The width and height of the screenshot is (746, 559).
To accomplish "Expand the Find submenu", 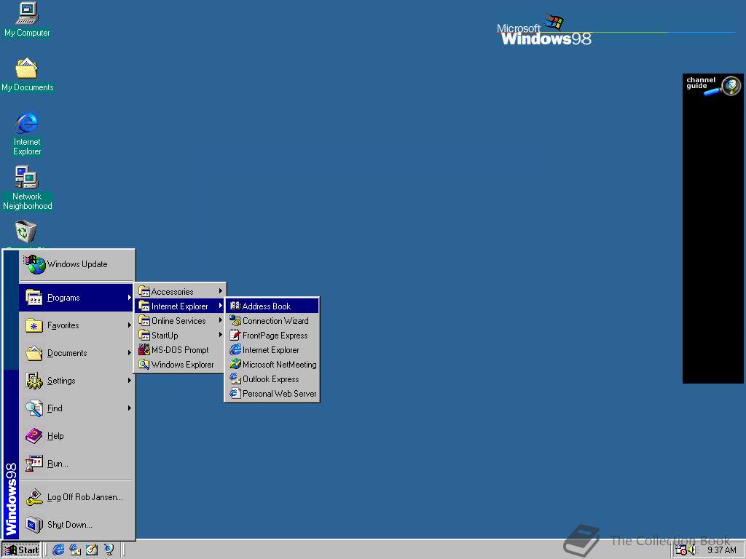I will (76, 408).
